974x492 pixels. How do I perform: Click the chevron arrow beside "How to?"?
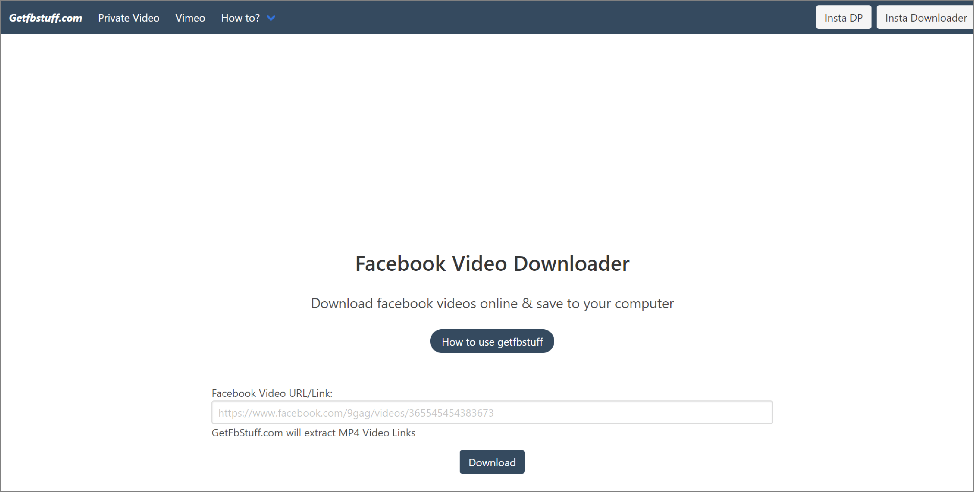[x=271, y=18]
